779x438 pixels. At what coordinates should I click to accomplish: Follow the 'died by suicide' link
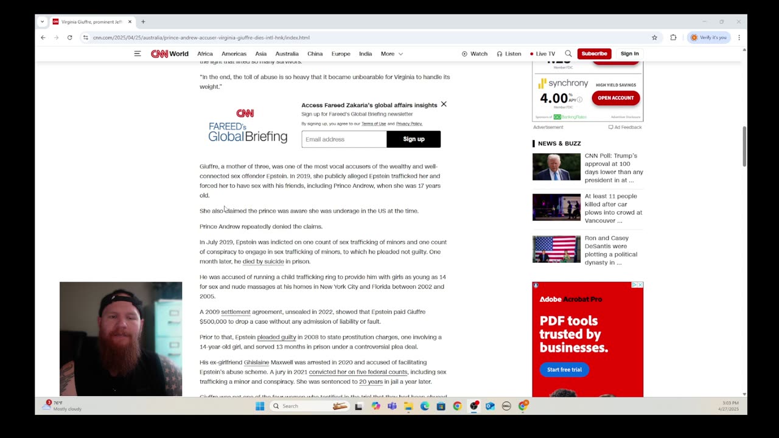click(x=263, y=262)
